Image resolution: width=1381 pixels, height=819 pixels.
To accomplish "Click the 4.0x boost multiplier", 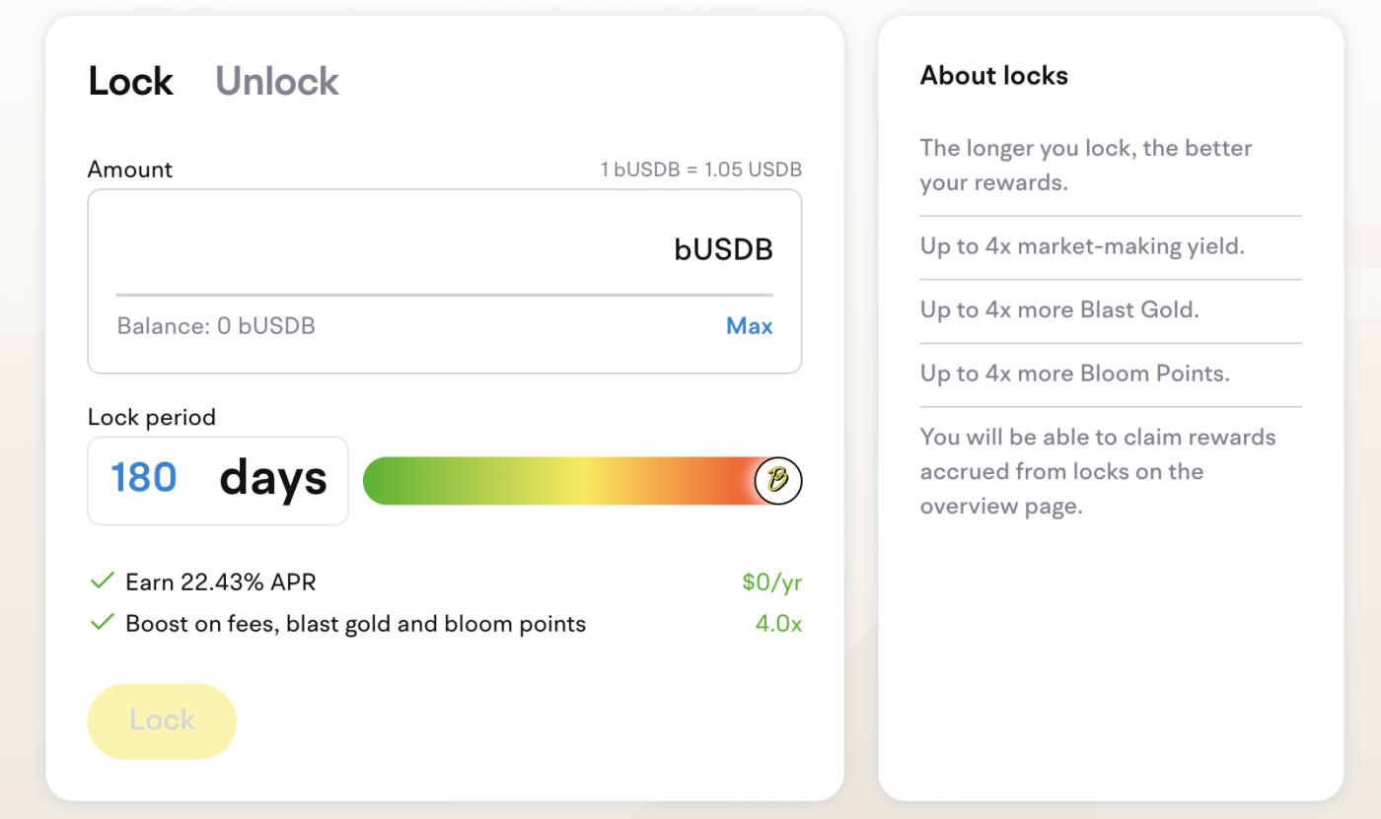I will point(778,624).
